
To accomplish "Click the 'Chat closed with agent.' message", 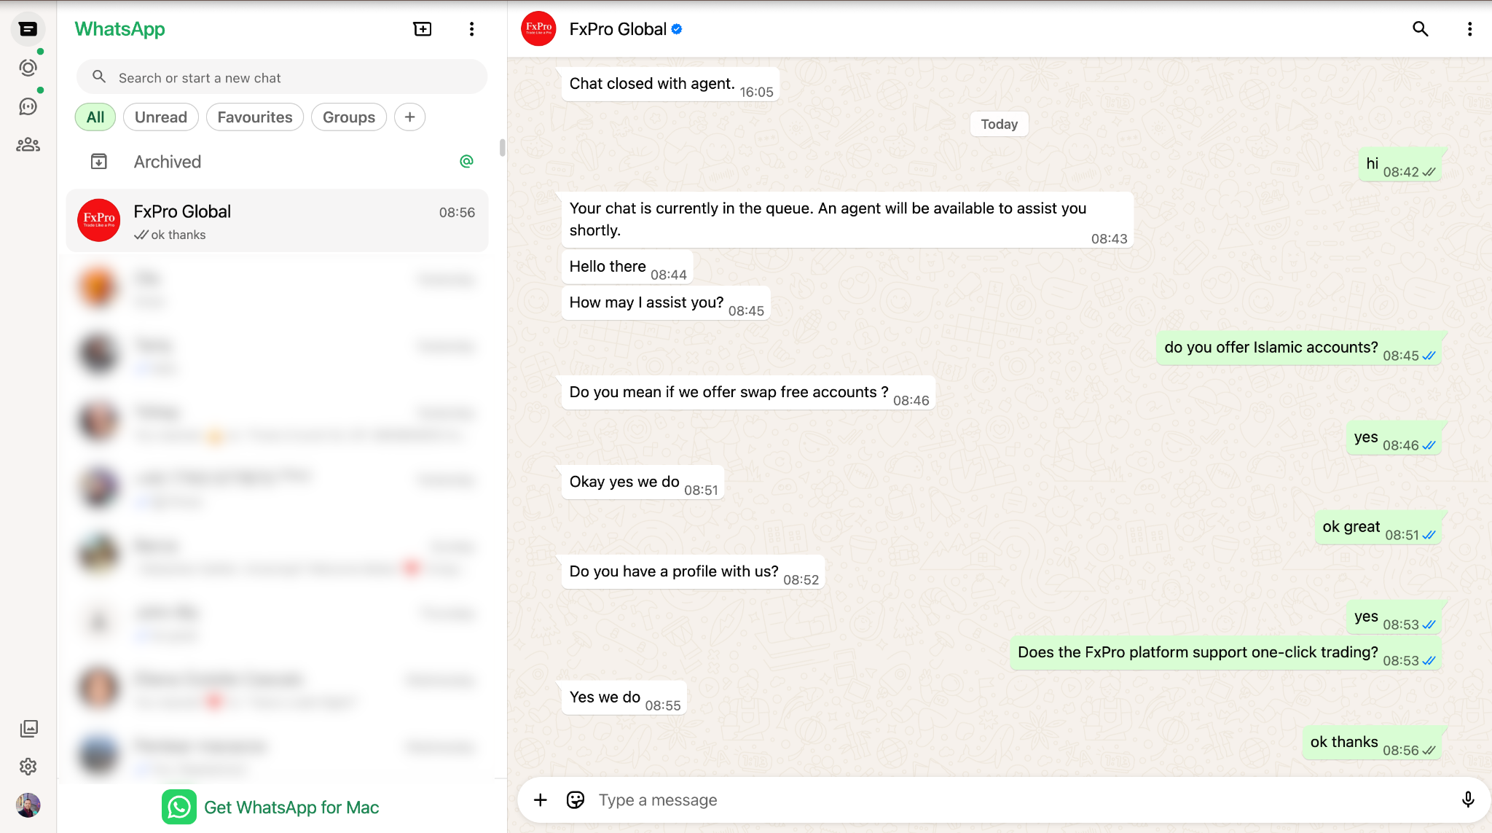I will click(x=670, y=84).
